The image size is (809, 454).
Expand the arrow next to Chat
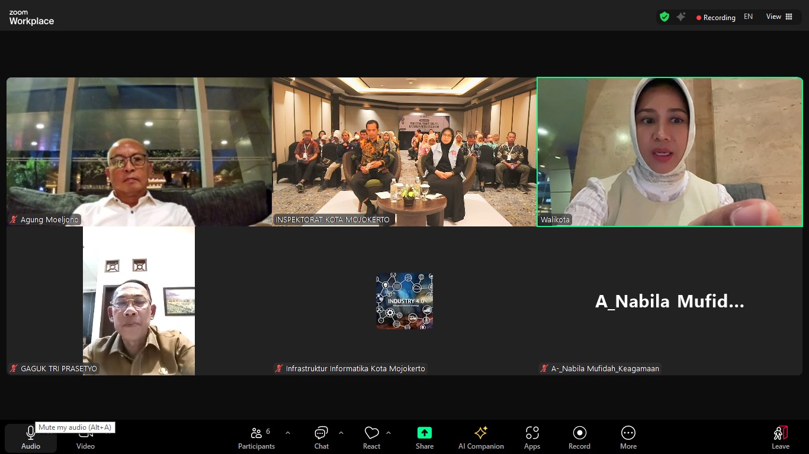(341, 433)
